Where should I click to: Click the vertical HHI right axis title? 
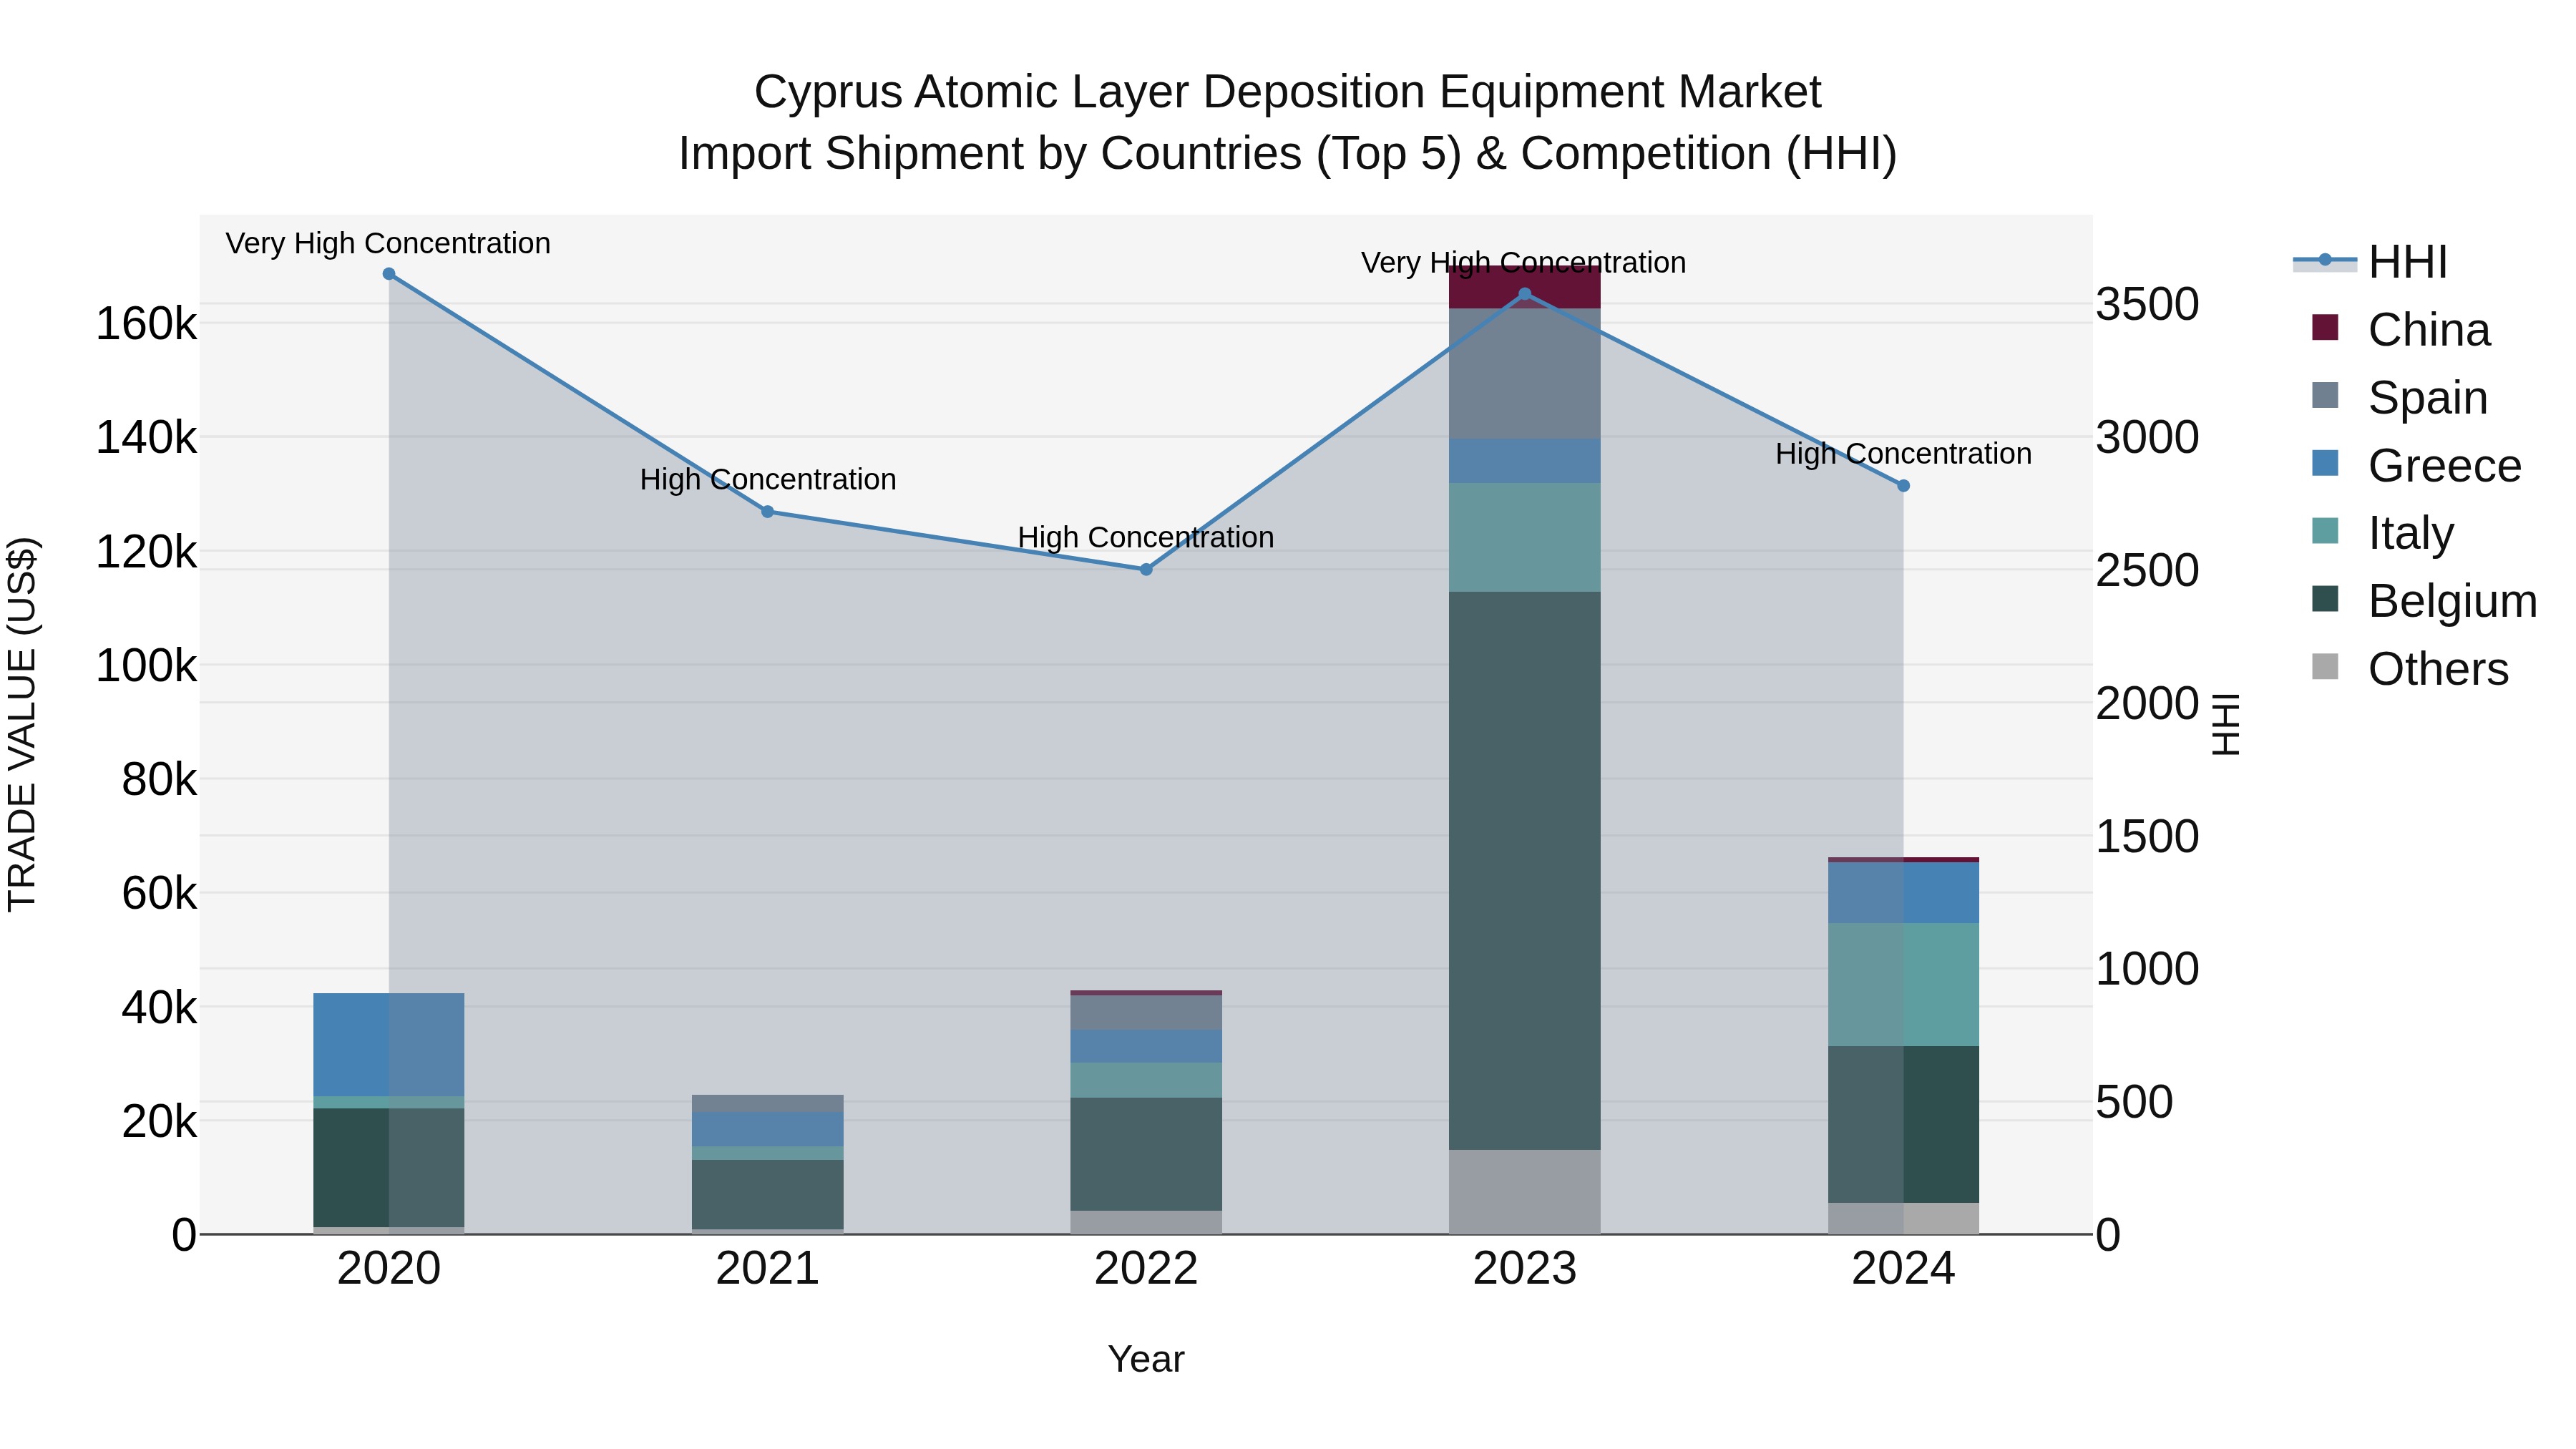[2226, 724]
